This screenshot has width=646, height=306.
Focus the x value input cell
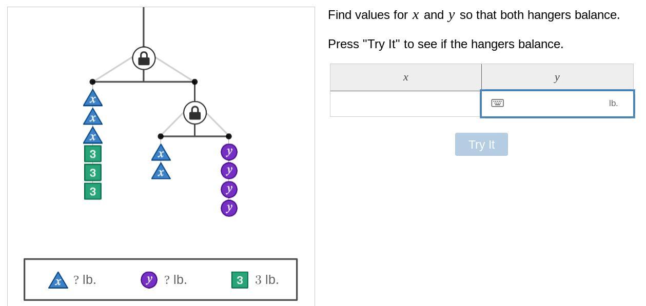click(x=405, y=104)
